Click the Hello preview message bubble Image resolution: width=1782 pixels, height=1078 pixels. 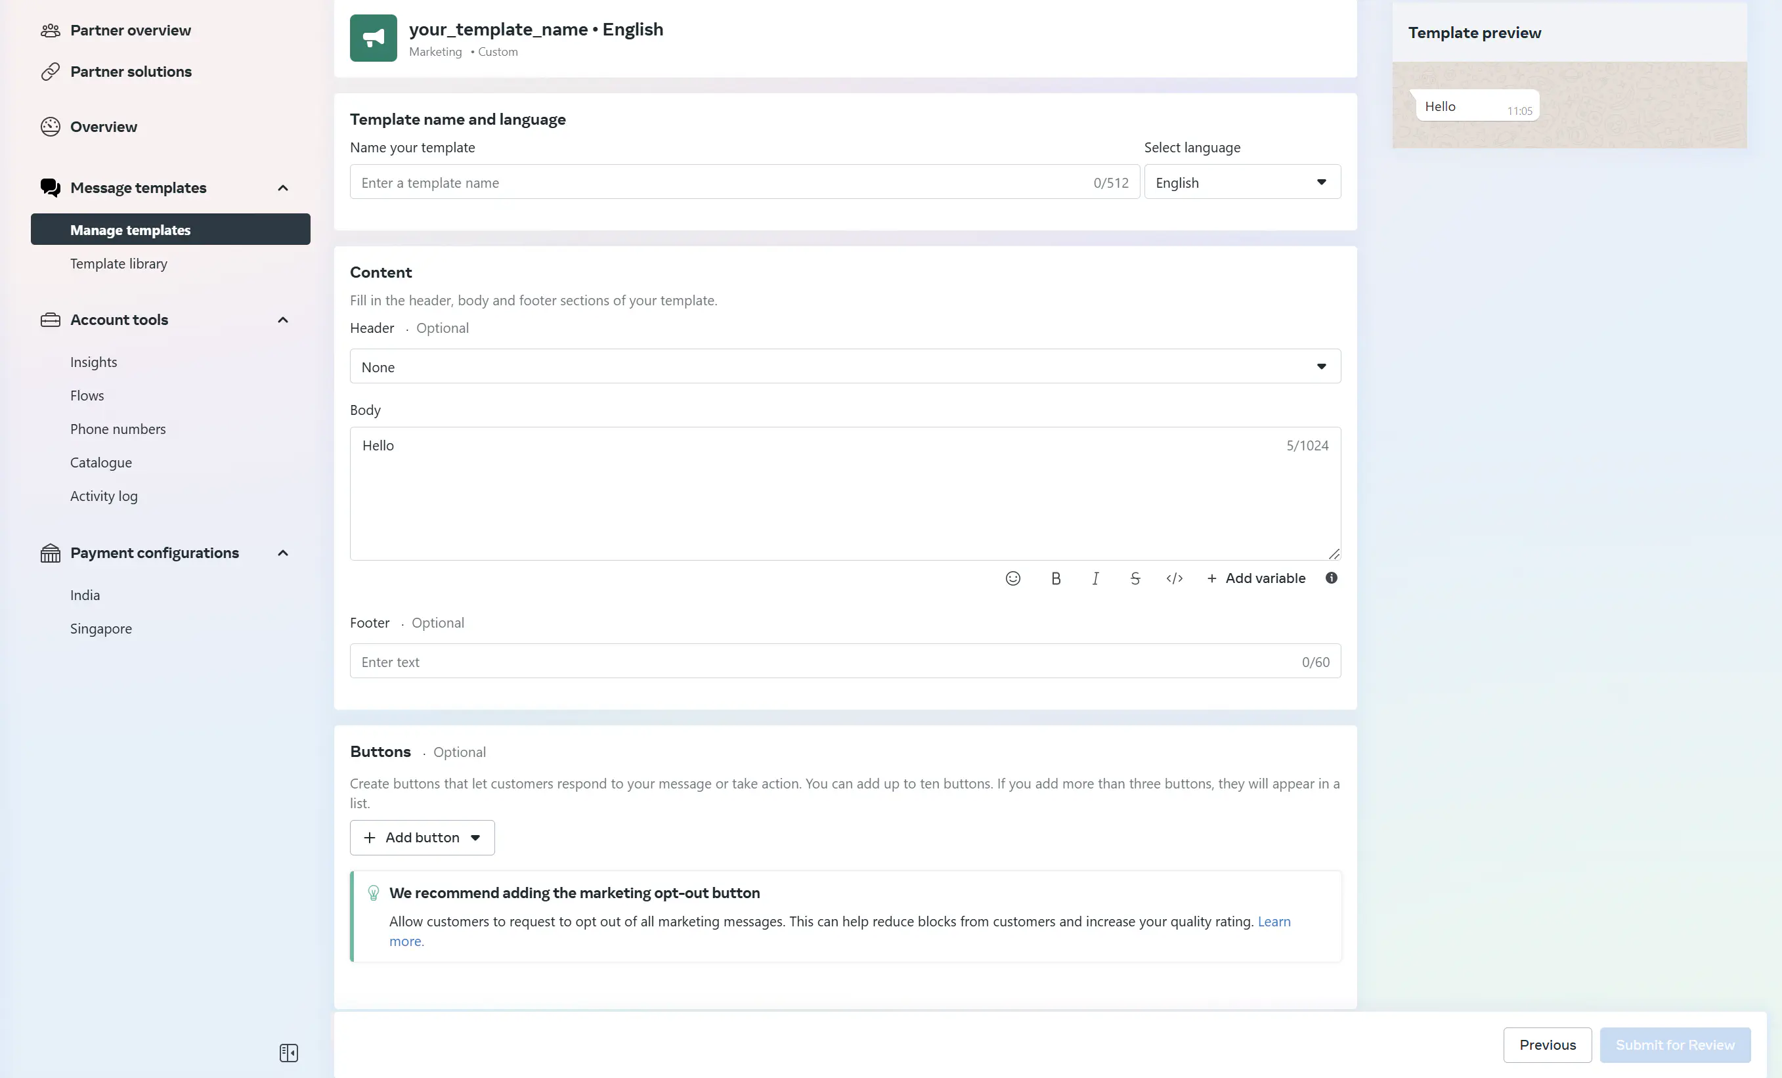(1476, 106)
